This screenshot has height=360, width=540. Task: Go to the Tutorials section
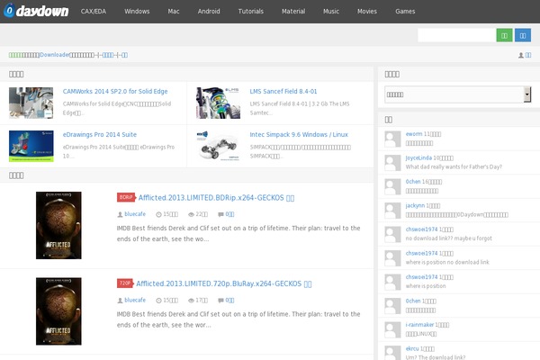click(x=250, y=12)
